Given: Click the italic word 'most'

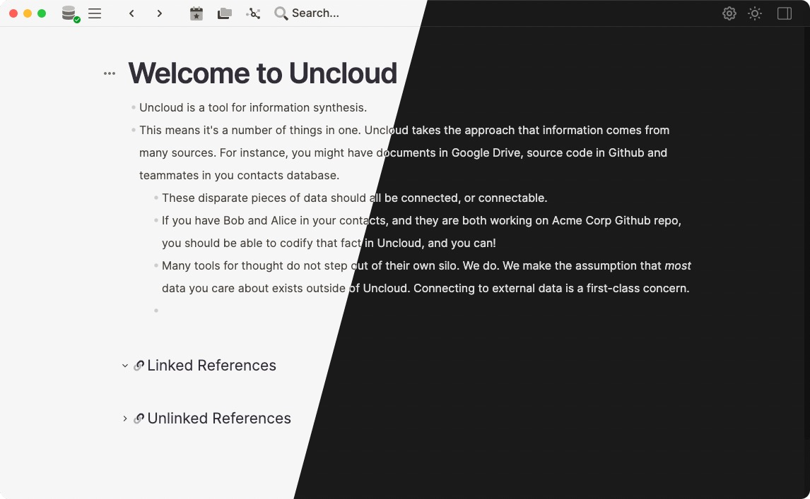Looking at the screenshot, I should pyautogui.click(x=677, y=266).
